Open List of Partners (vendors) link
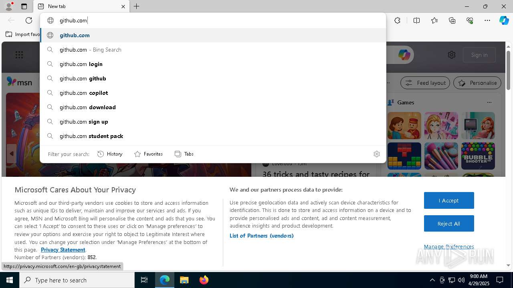 pos(261,236)
